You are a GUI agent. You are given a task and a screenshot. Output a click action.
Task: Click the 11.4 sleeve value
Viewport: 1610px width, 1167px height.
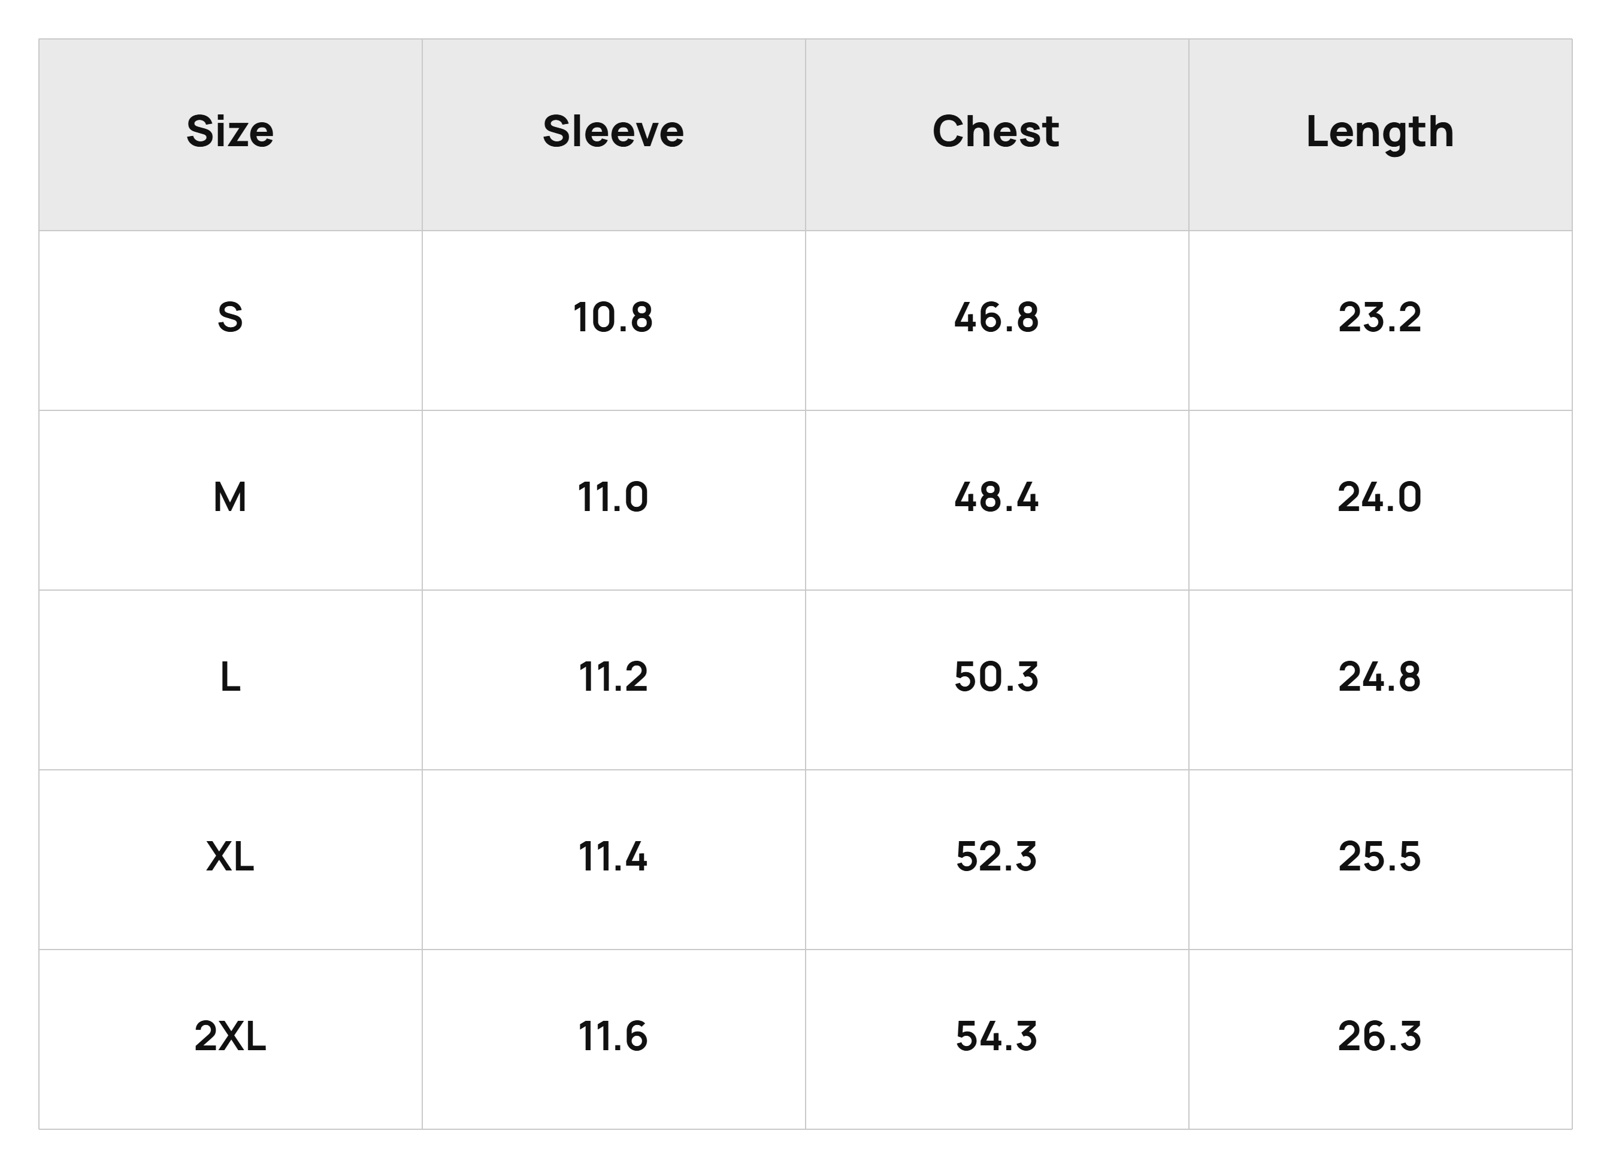pos(613,856)
